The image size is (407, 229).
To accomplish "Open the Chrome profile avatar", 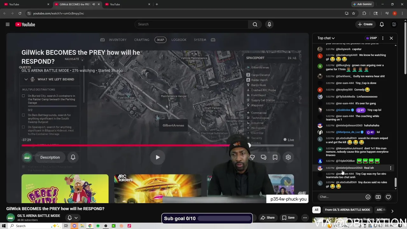I will tap(394, 13).
